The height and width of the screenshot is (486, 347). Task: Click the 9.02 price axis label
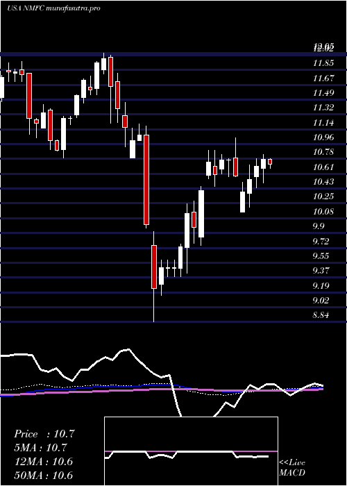[321, 301]
